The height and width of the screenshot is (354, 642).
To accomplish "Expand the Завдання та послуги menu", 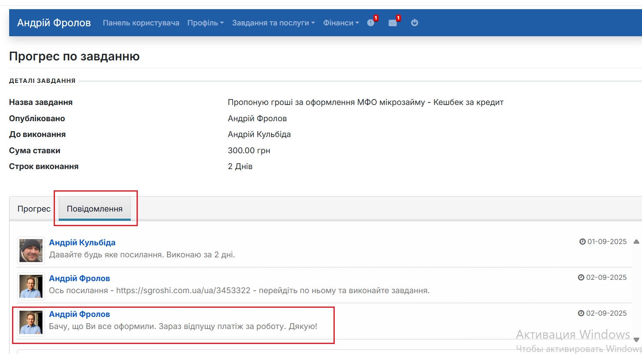I will (273, 23).
